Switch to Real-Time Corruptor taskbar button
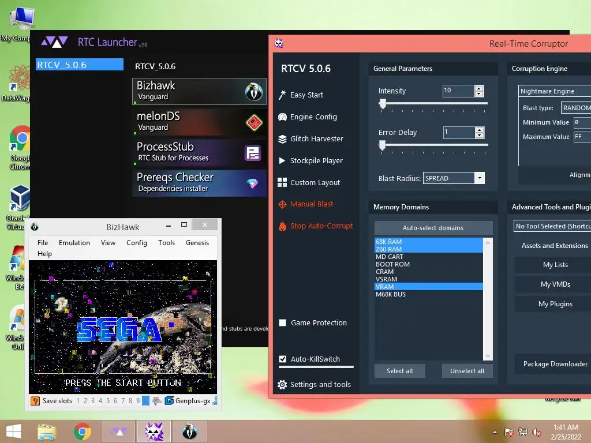 pyautogui.click(x=154, y=431)
